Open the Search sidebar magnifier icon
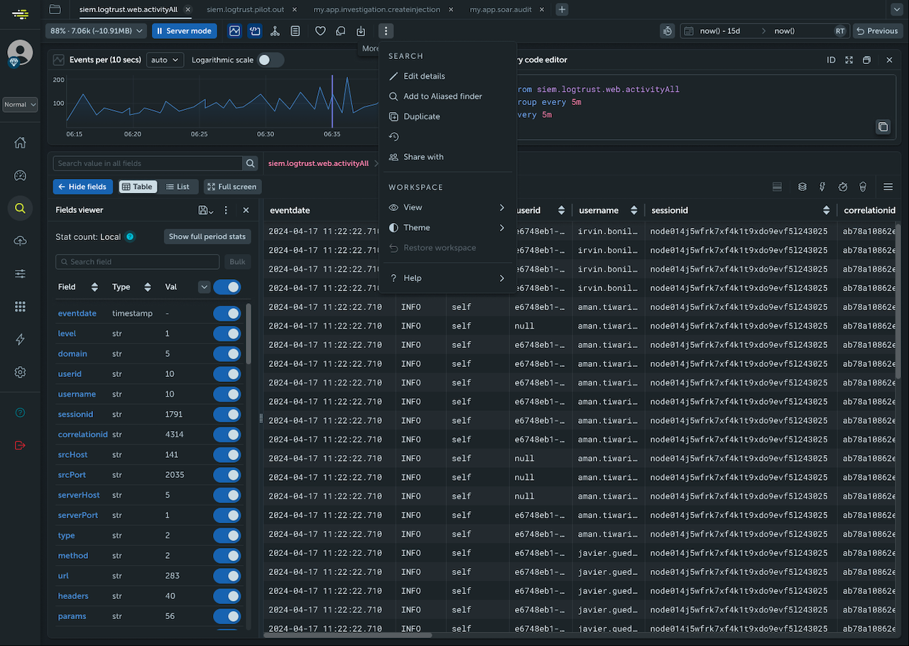The width and height of the screenshot is (909, 646). (19, 208)
